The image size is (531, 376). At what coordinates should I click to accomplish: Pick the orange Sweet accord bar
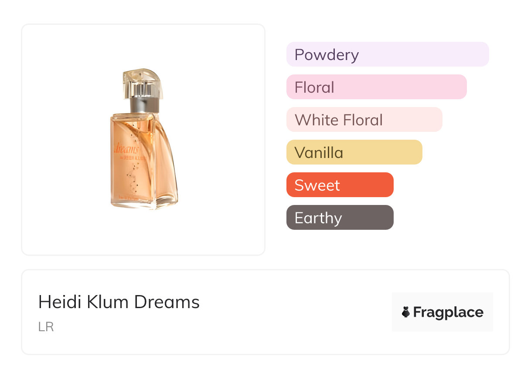(340, 185)
